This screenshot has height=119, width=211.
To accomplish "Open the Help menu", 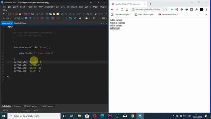I will [x=5, y=10].
